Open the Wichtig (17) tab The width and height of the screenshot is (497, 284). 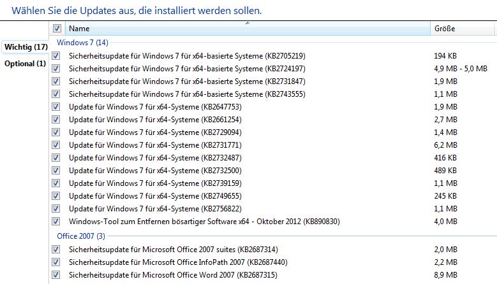click(26, 47)
